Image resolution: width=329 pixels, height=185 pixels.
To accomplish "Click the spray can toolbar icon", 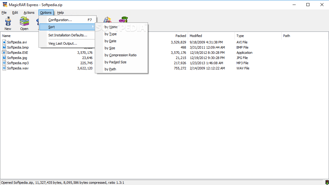I will [x=107, y=20].
